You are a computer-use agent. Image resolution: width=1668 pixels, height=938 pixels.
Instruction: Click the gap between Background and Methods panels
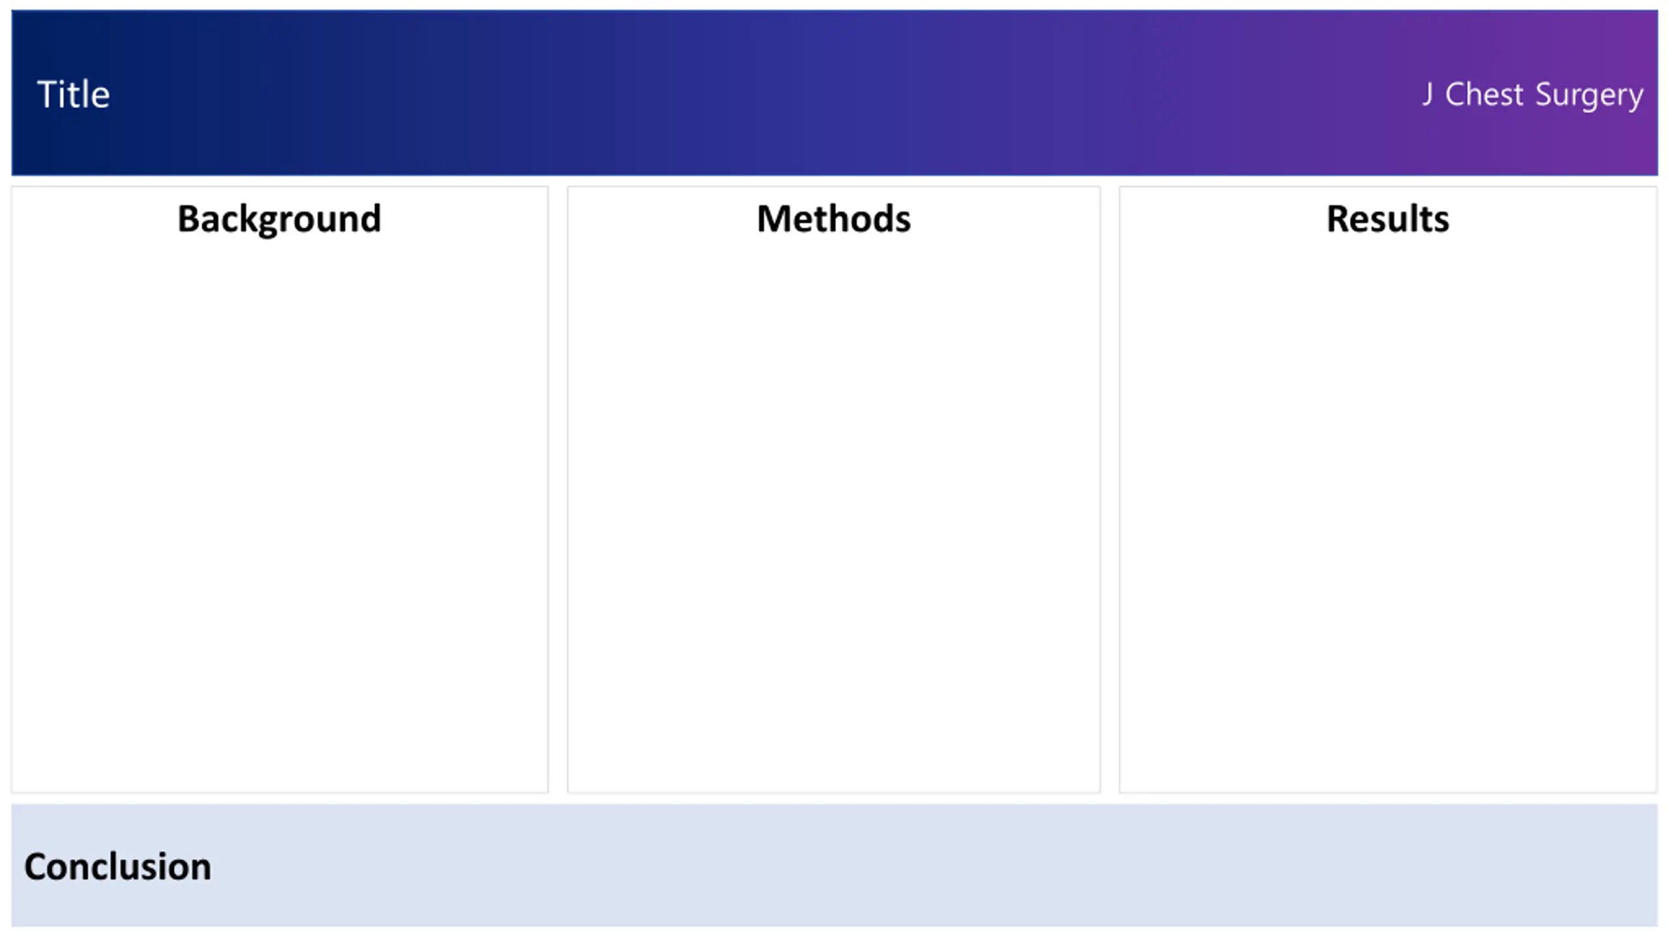coord(558,489)
